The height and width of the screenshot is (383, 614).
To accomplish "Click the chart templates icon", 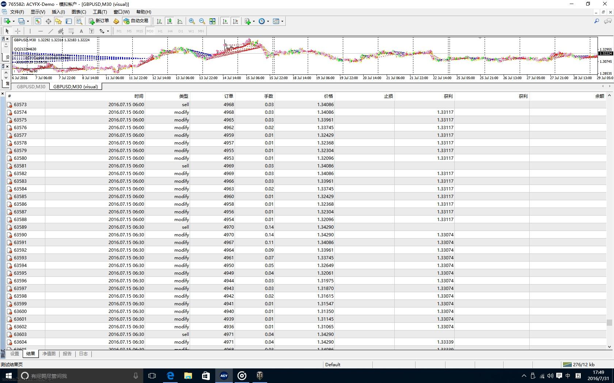I will [x=276, y=21].
